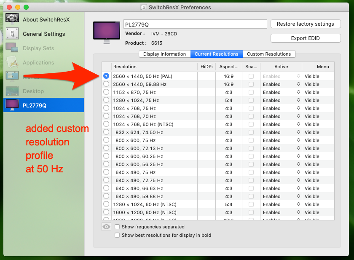The width and height of the screenshot is (354, 260).
Task: Select the PL2779Q monitor icon in sidebar
Action: [12, 105]
